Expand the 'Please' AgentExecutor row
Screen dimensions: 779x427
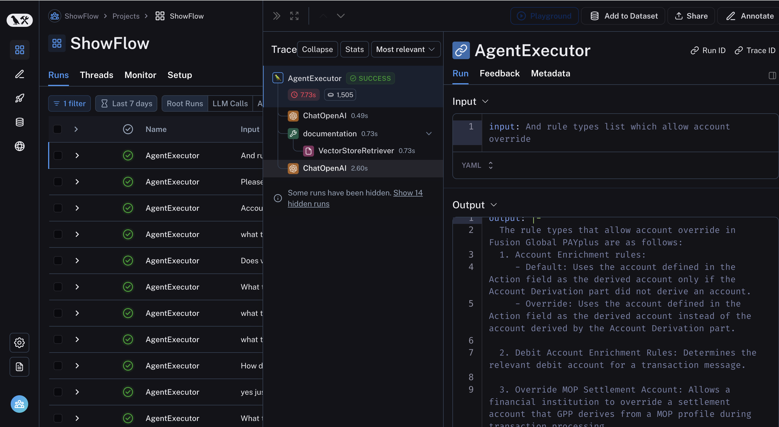click(77, 182)
